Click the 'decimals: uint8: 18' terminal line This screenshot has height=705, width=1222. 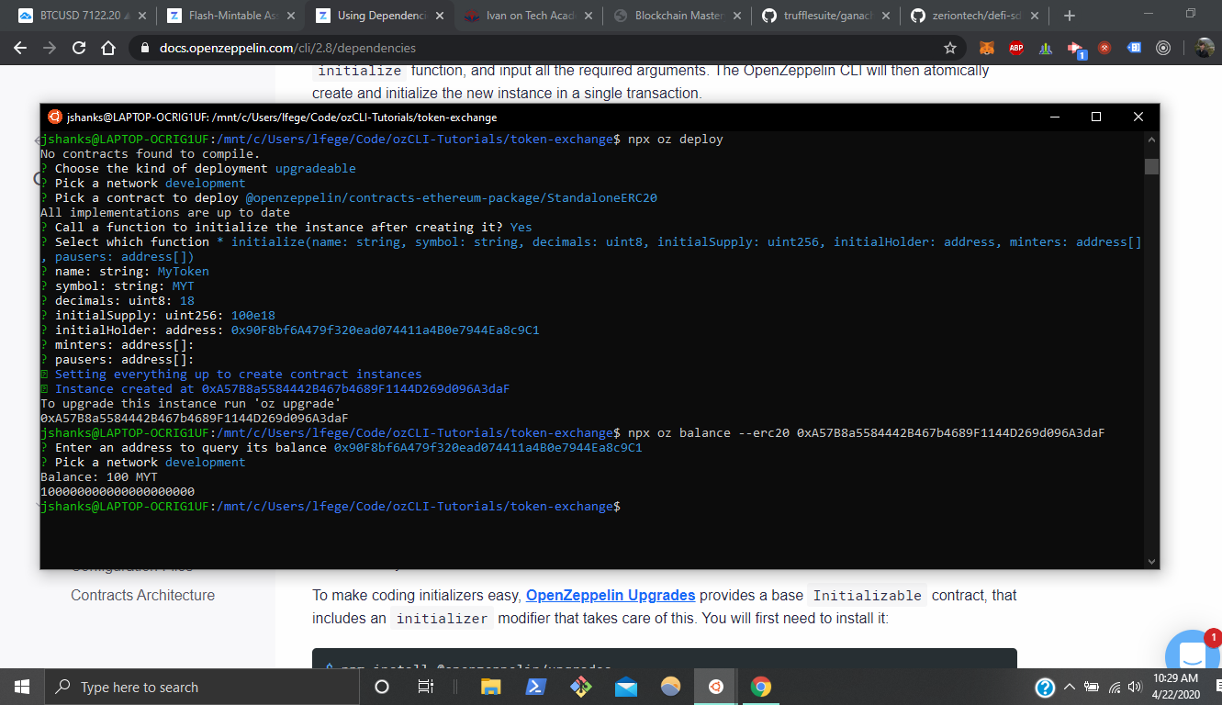point(118,300)
